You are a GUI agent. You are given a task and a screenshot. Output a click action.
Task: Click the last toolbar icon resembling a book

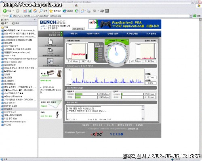tap(107, 11)
